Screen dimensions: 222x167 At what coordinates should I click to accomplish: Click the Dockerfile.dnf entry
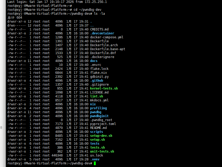[103, 53]
